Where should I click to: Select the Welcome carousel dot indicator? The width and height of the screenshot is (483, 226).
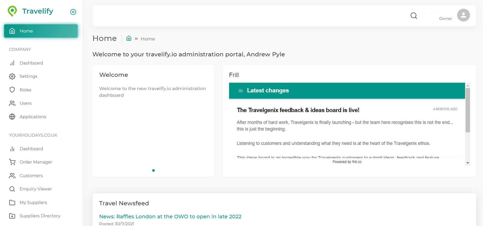pyautogui.click(x=153, y=170)
